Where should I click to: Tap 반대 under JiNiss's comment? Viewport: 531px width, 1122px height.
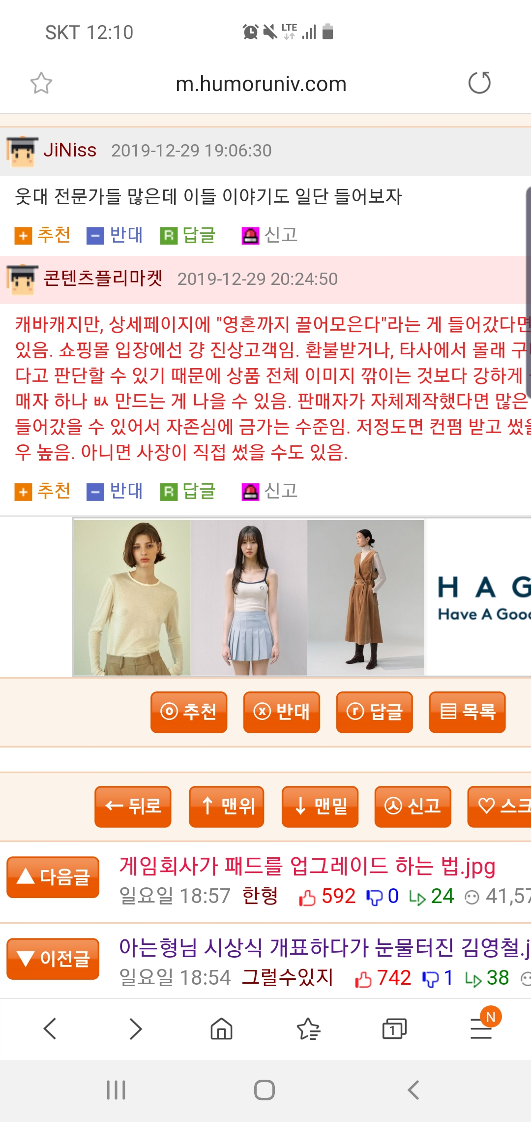pos(115,235)
